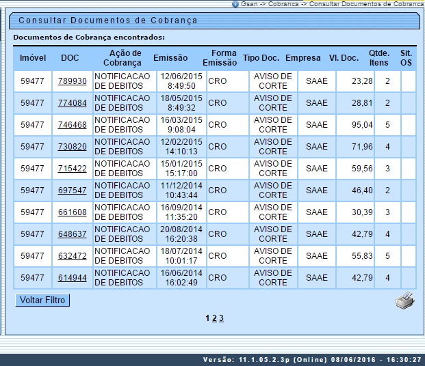Click the DOC column header

(70, 58)
